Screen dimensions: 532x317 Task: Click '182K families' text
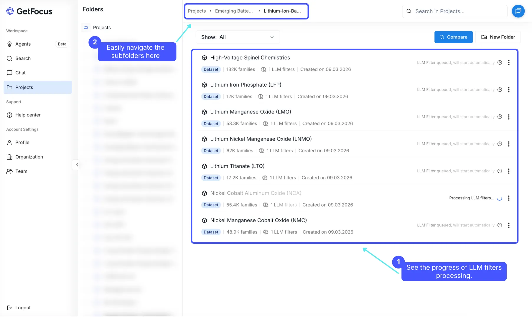click(x=241, y=69)
